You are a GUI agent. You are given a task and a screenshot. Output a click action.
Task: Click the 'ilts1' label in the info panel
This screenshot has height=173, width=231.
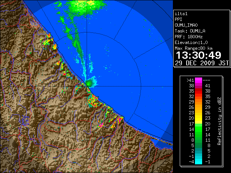point(181,14)
